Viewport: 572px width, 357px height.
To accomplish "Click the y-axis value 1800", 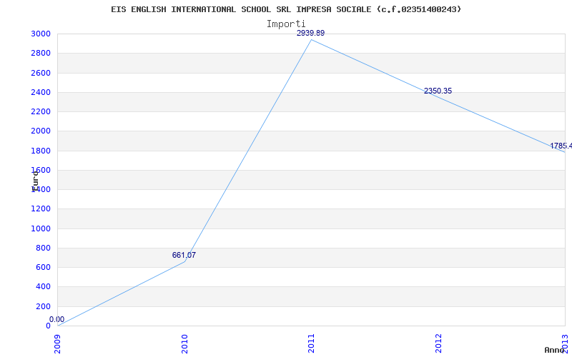I will click(x=41, y=151).
